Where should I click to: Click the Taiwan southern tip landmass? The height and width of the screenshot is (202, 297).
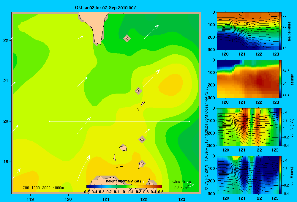click(94, 26)
